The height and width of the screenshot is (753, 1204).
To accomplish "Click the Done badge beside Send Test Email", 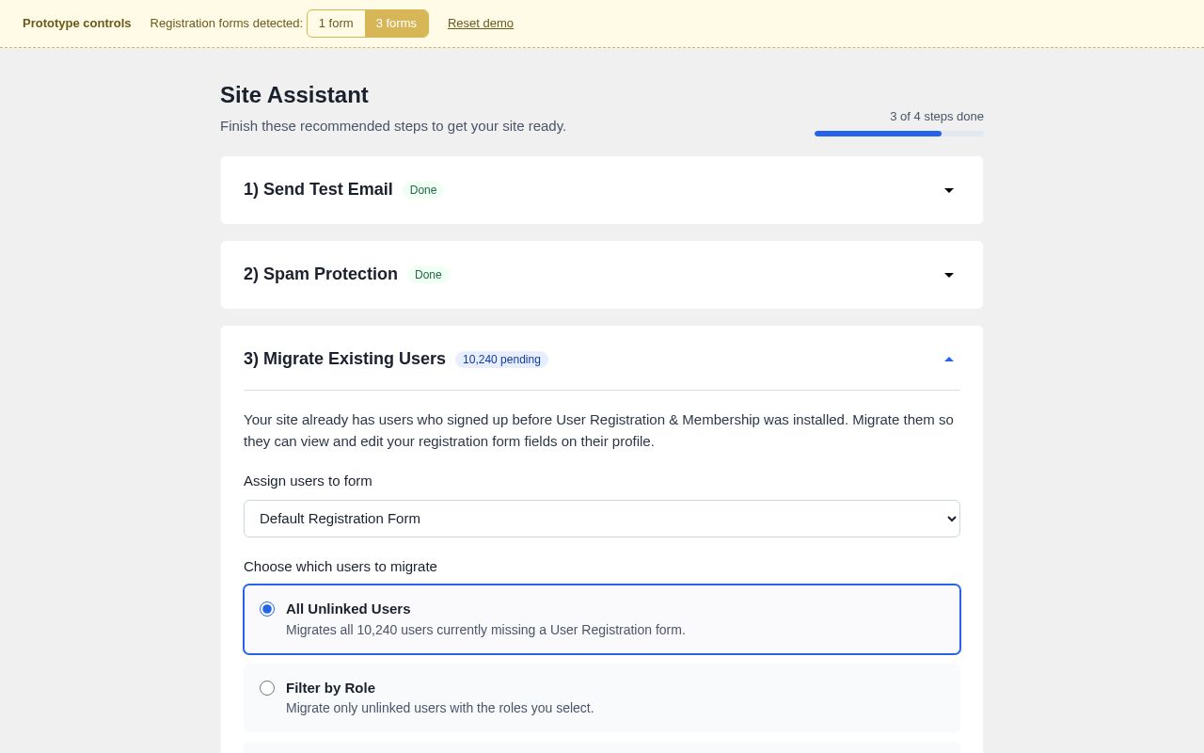I will (x=423, y=190).
